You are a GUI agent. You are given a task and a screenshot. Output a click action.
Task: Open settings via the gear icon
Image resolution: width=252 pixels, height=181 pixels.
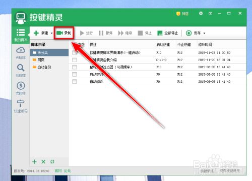201,13
